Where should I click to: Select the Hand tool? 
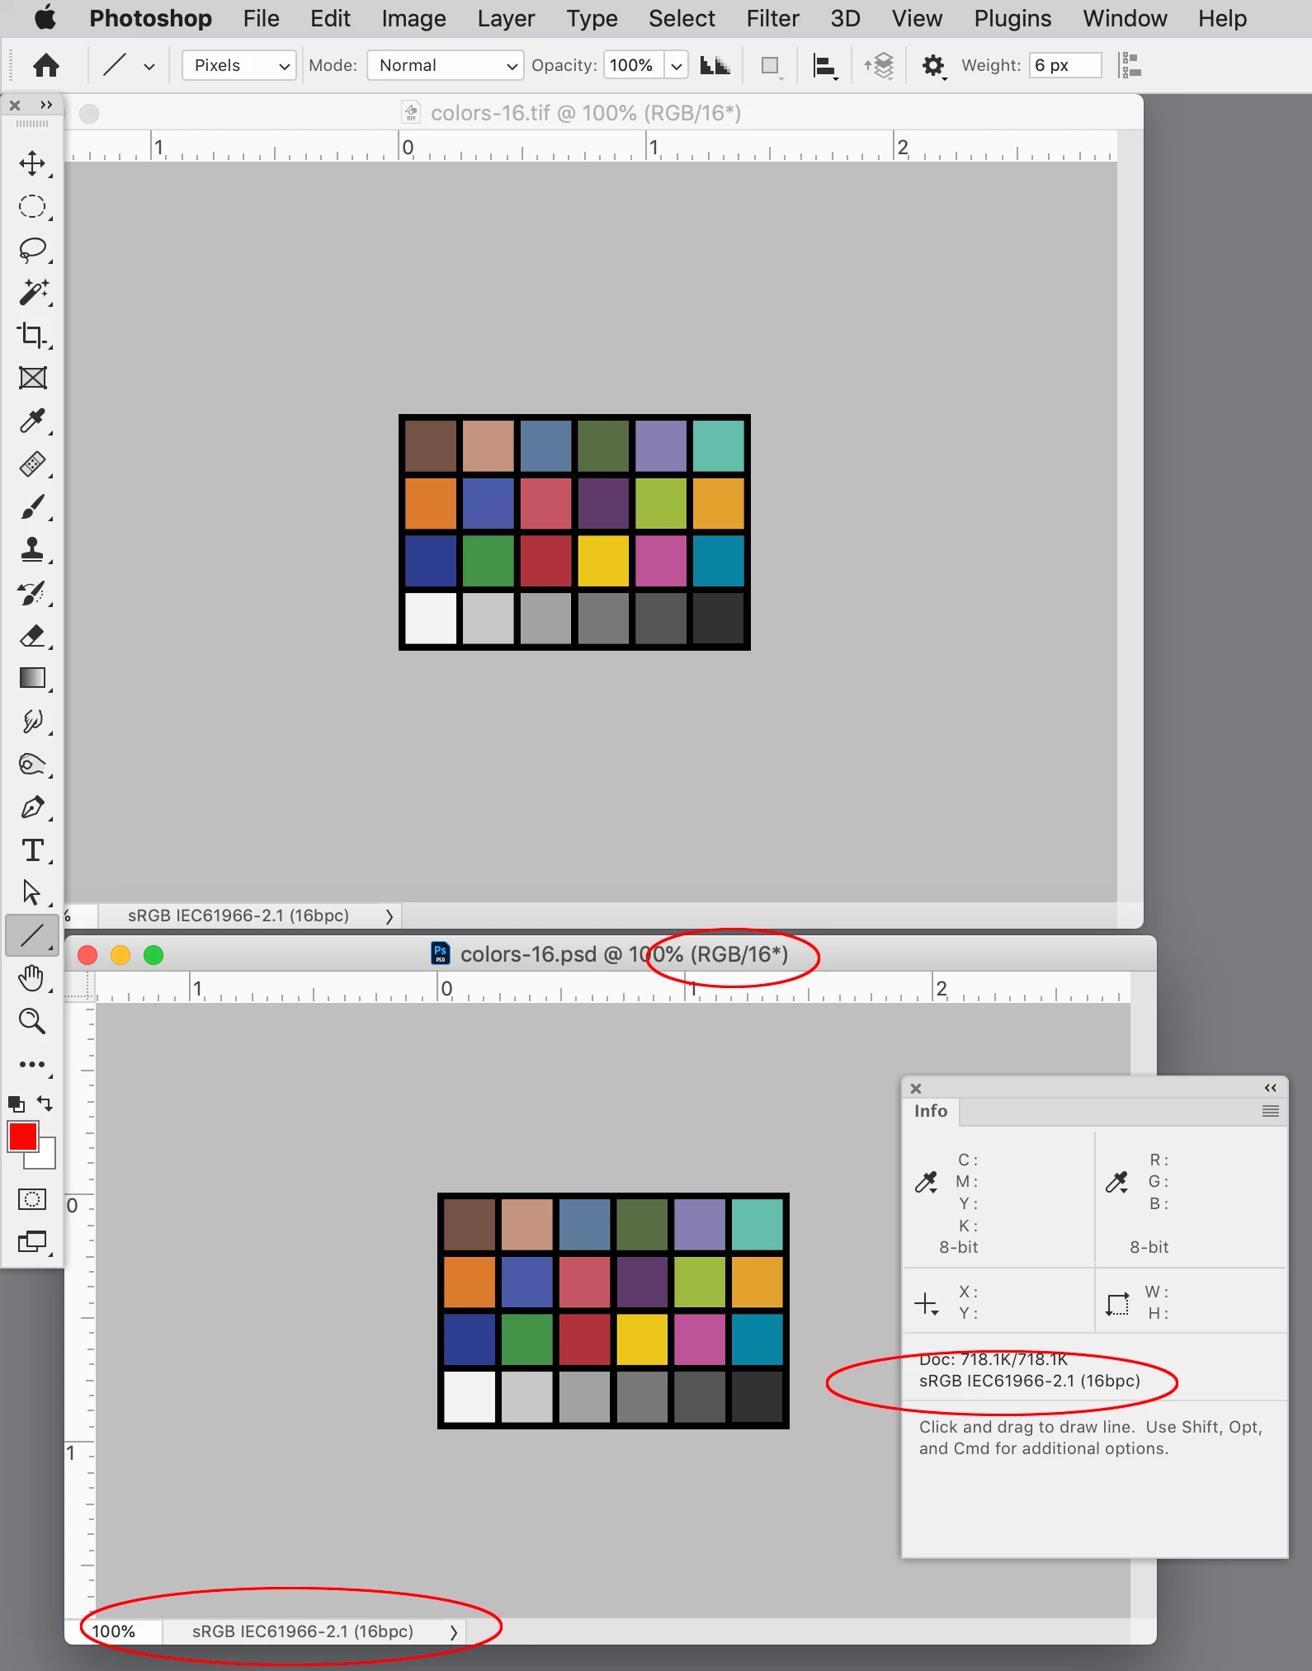click(x=32, y=978)
